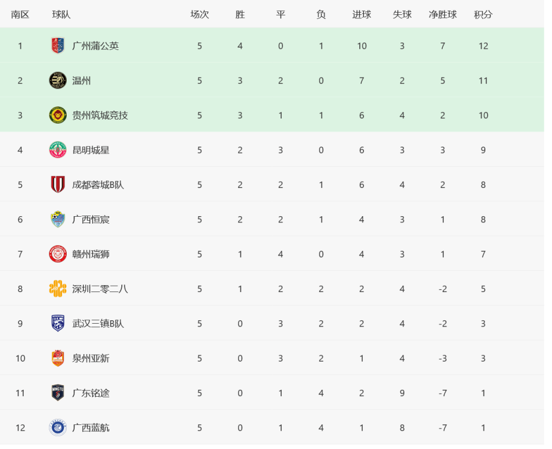The height and width of the screenshot is (449, 552).
Task: Click the 广东铭途 dark shield logo
Action: pos(59,393)
